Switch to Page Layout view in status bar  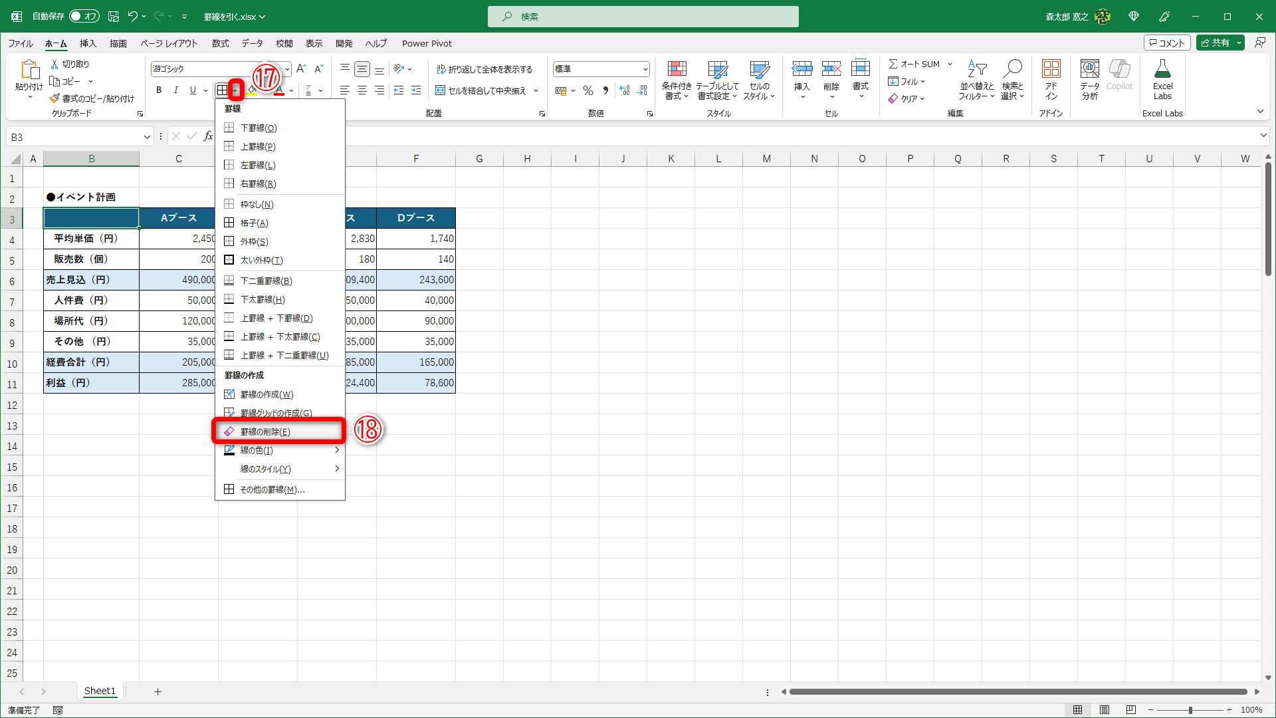coord(1105,710)
